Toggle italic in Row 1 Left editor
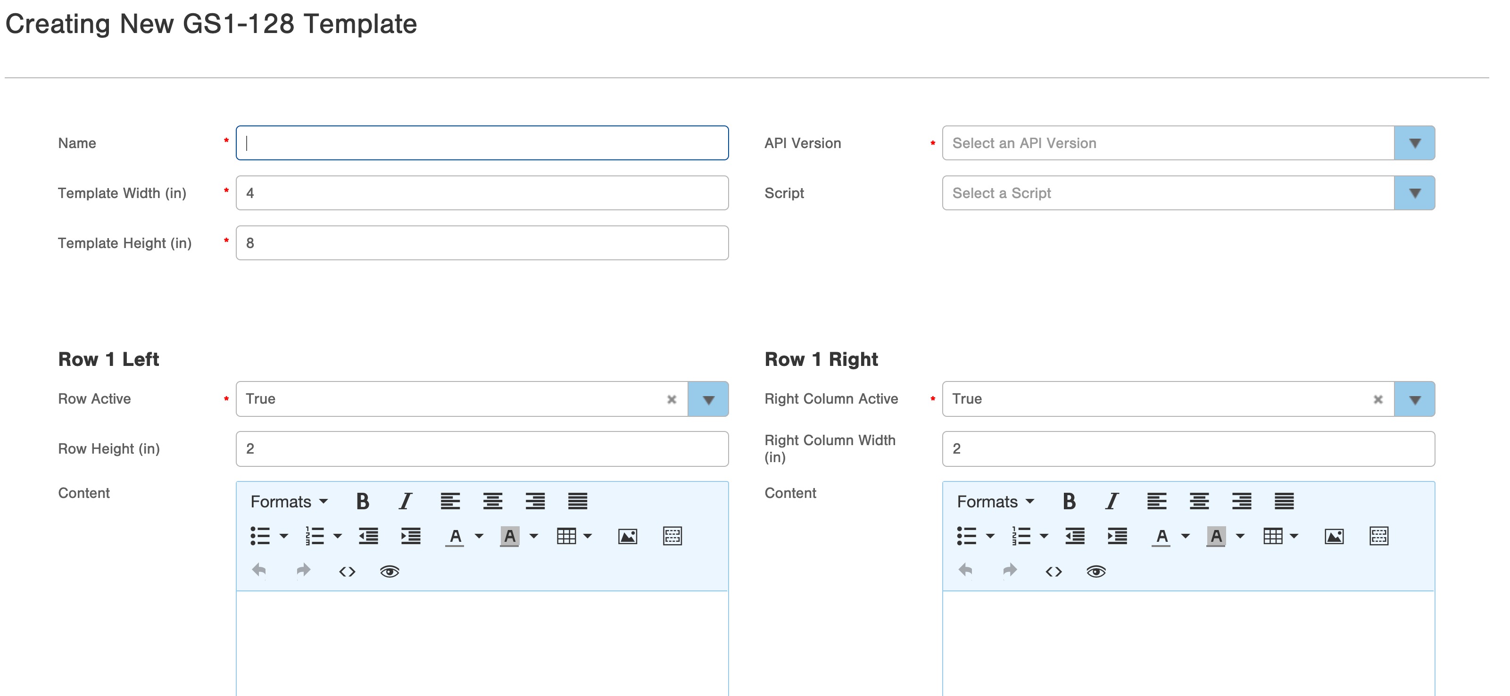Image resolution: width=1510 pixels, height=696 pixels. (x=405, y=501)
